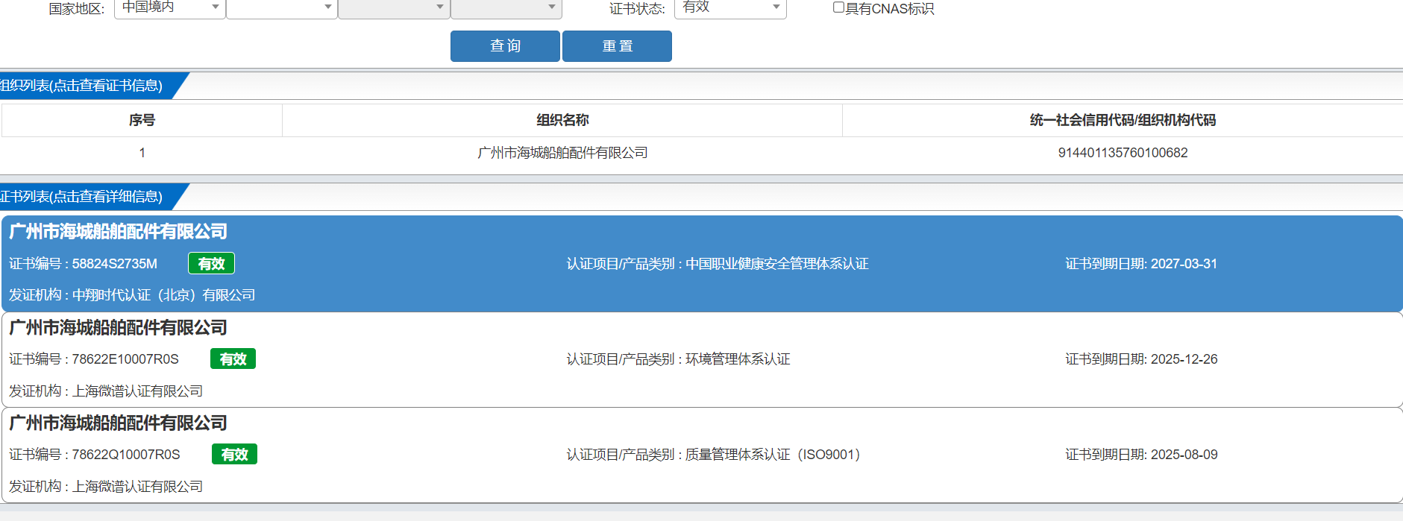Click 中国职业健康安全管理体系认证 certification item
The width and height of the screenshot is (1403, 521).
[x=777, y=264]
